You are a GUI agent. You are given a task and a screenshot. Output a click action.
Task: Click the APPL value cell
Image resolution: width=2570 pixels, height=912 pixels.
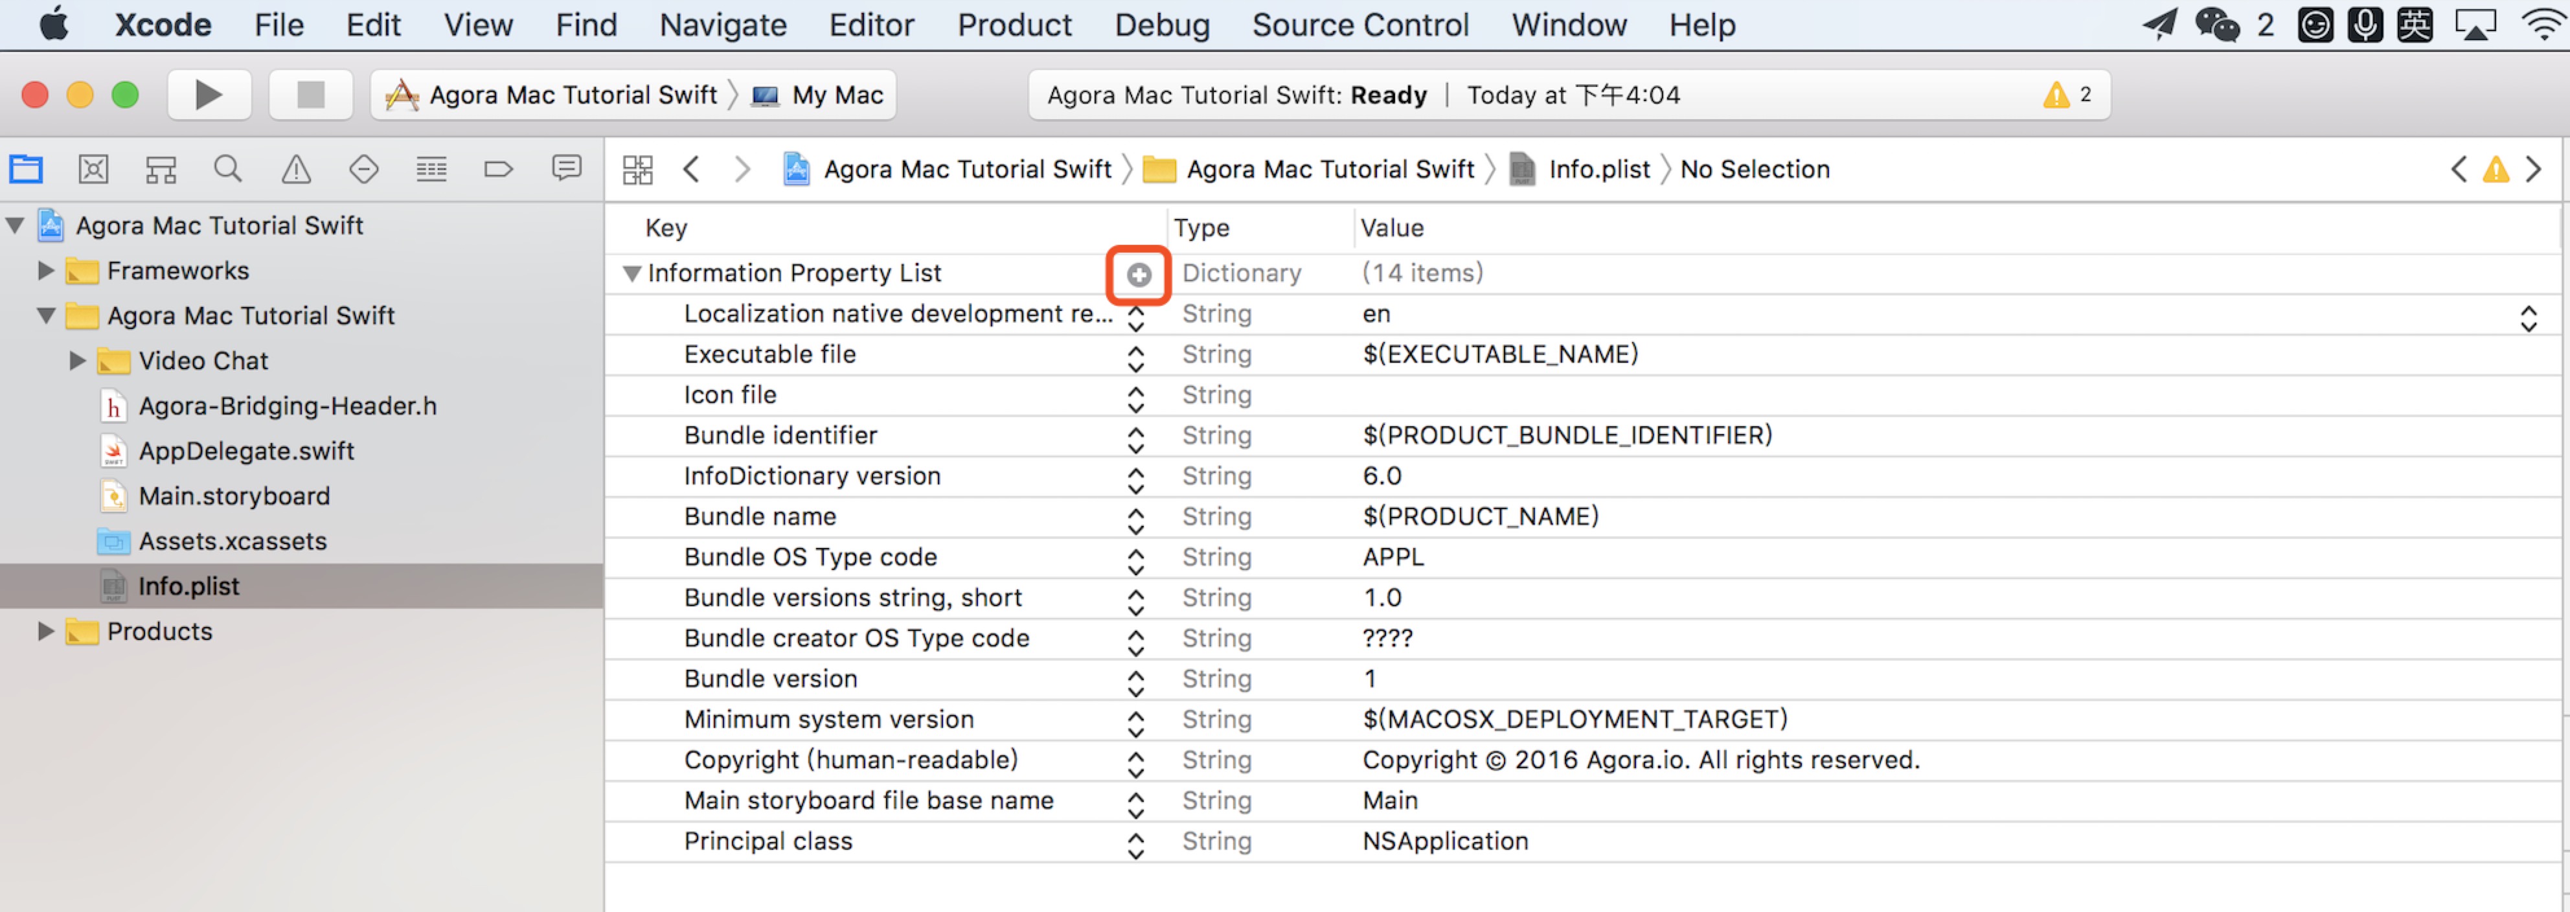coord(1393,557)
